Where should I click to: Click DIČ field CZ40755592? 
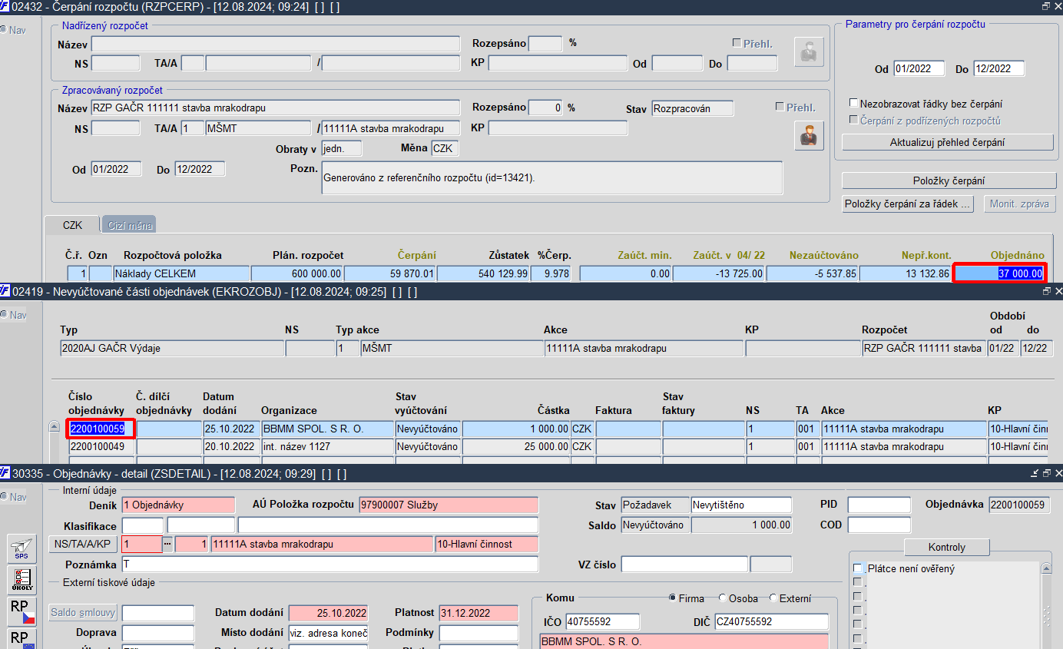point(771,621)
